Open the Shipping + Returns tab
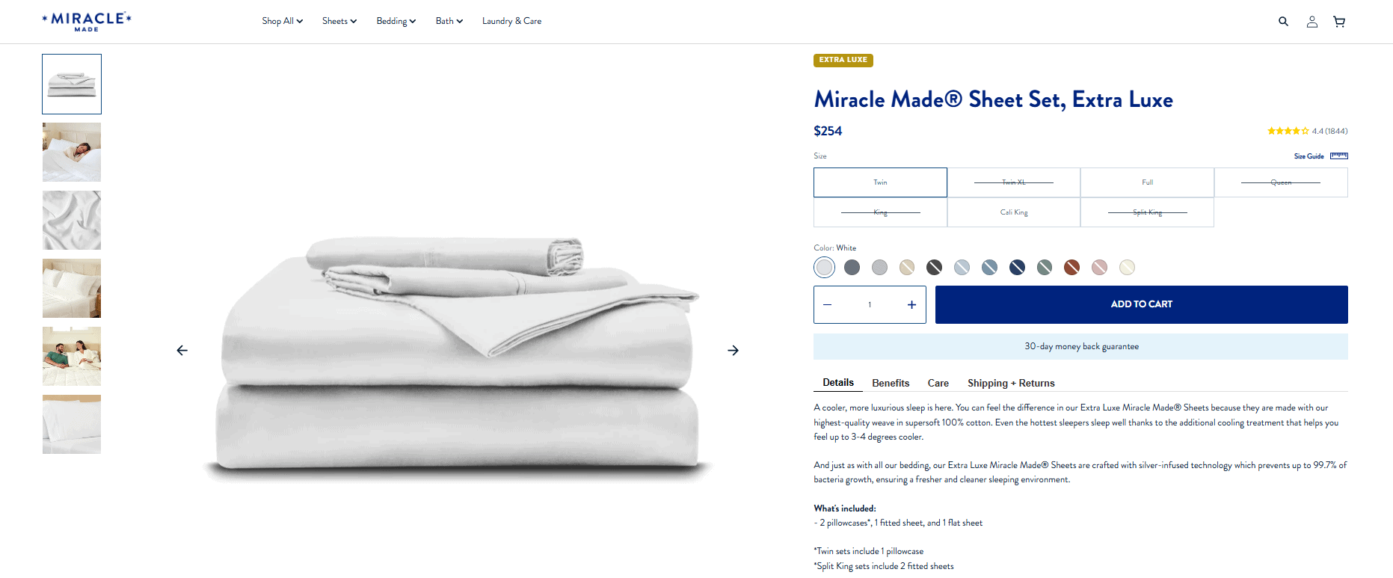Image resolution: width=1393 pixels, height=578 pixels. pos(1011,383)
